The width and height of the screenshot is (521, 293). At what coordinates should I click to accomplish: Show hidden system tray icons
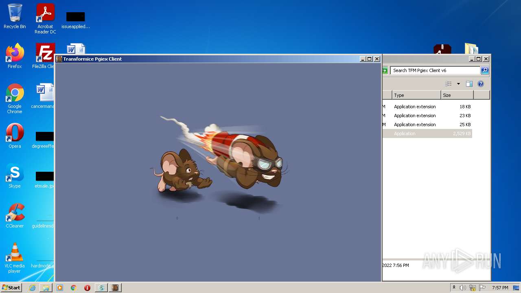pyautogui.click(x=454, y=288)
